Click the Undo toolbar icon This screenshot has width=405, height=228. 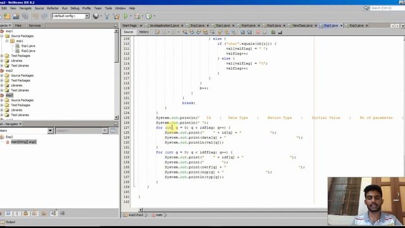35,16
